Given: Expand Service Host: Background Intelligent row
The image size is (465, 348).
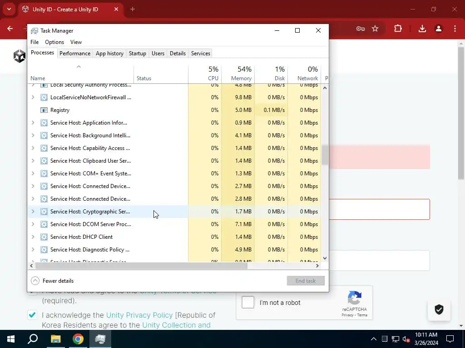Looking at the screenshot, I should point(33,135).
